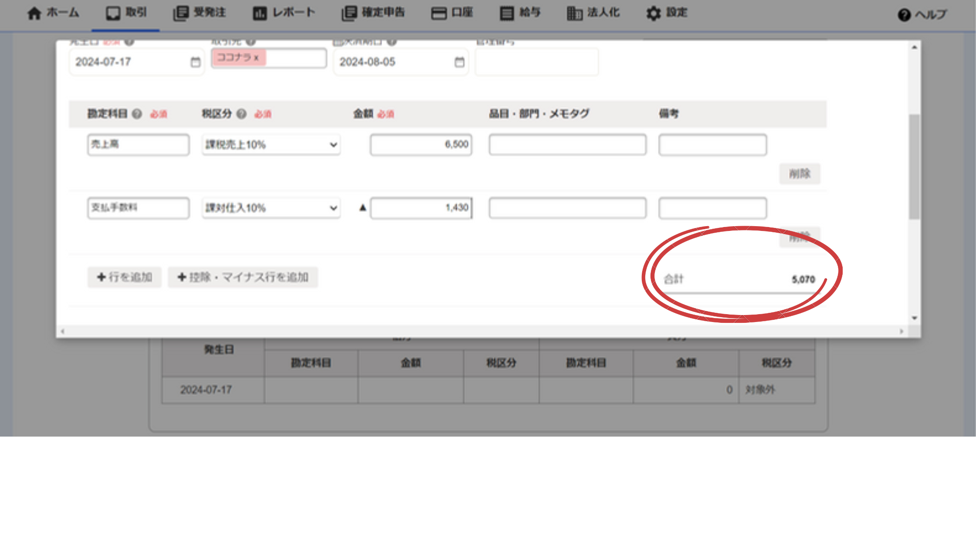Click the 支払手数料 account field

click(x=138, y=208)
